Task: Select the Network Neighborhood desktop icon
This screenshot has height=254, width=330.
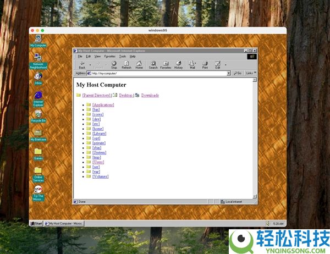Action: 38,61
